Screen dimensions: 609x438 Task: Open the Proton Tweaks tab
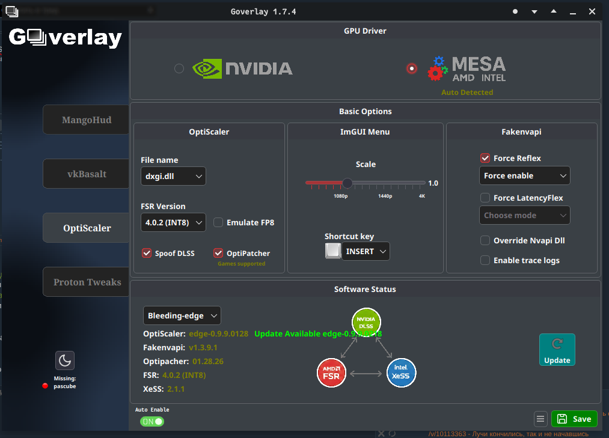86,282
